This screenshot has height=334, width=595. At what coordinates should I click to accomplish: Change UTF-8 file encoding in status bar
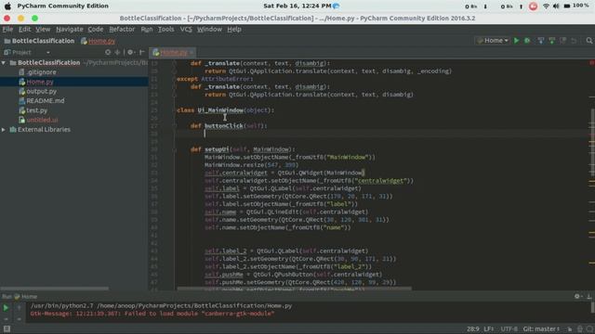click(509, 329)
